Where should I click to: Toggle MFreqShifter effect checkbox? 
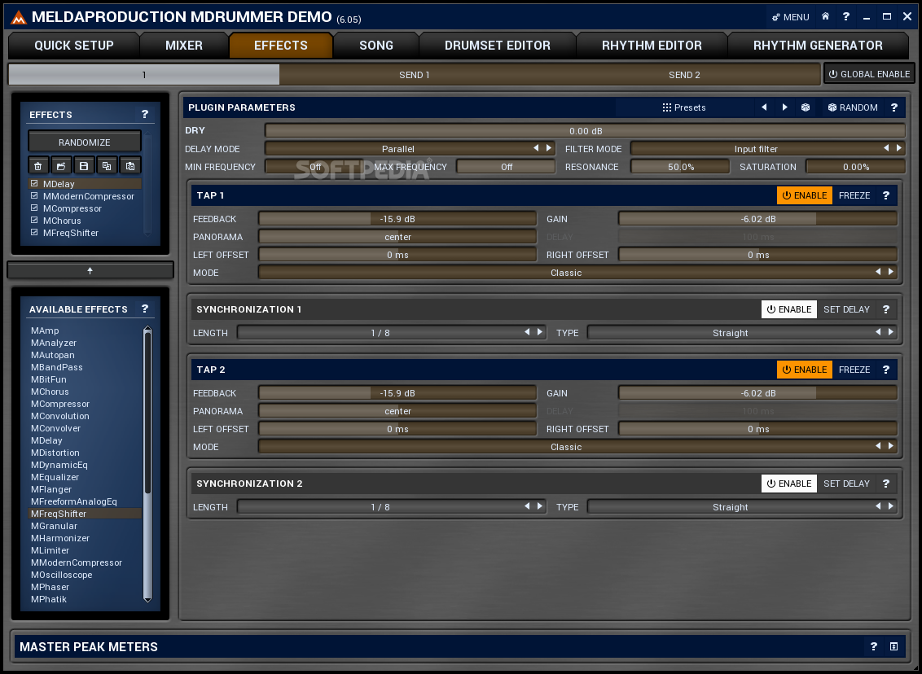click(x=35, y=233)
